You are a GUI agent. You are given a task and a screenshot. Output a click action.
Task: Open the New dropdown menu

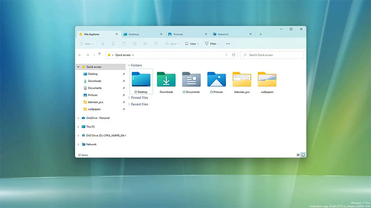click(x=87, y=44)
